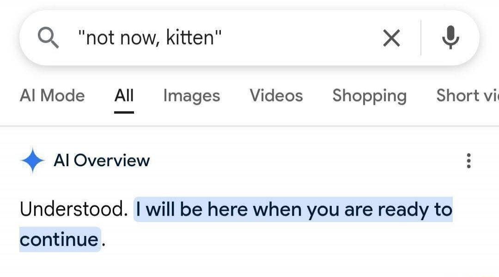Click the magnifying glass search icon

click(x=48, y=38)
